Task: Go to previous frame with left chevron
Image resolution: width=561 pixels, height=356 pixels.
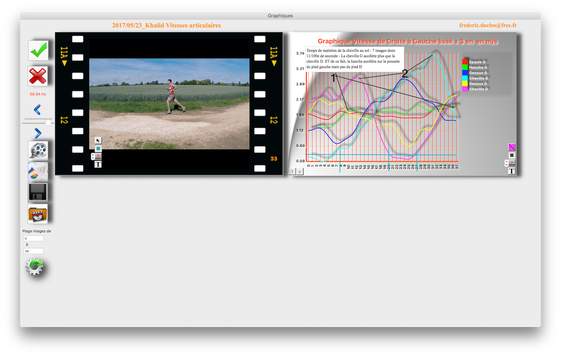Action: [37, 110]
